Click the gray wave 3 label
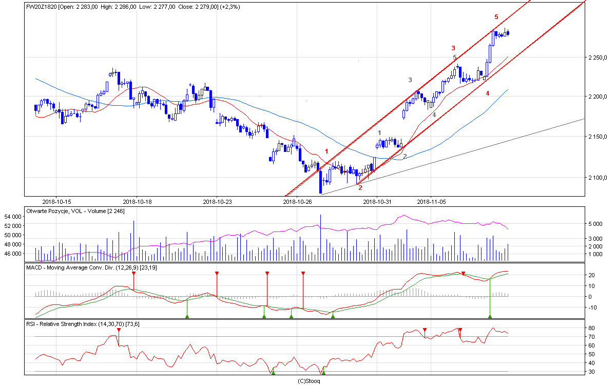Screen dimensions: 616x385 pyautogui.click(x=410, y=80)
